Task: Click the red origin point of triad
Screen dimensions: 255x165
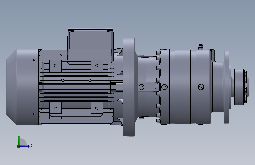Action: point(18,147)
